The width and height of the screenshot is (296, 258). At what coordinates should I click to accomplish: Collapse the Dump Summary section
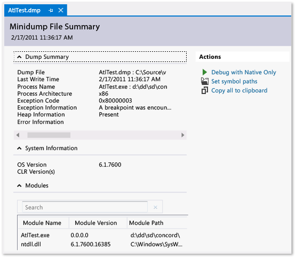pos(19,57)
